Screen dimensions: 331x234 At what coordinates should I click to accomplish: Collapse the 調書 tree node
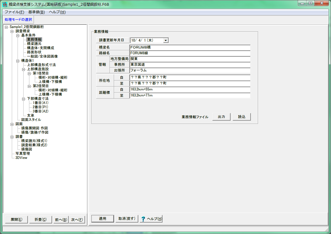point(12,137)
